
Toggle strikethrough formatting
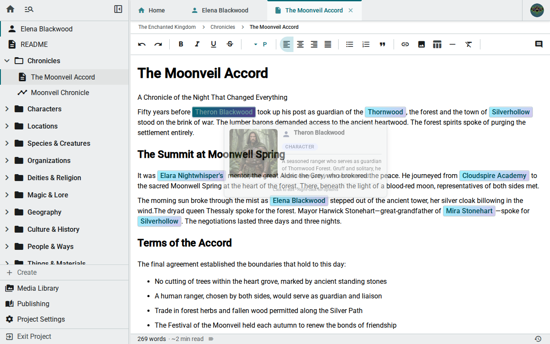tap(230, 44)
